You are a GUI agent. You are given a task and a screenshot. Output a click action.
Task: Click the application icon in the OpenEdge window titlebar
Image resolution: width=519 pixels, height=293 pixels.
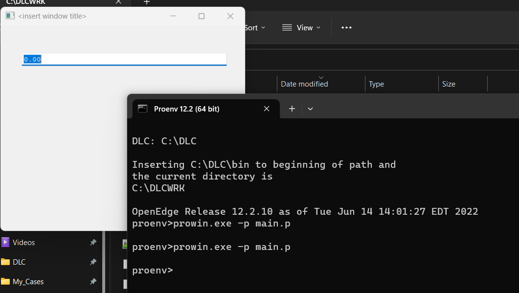10,16
